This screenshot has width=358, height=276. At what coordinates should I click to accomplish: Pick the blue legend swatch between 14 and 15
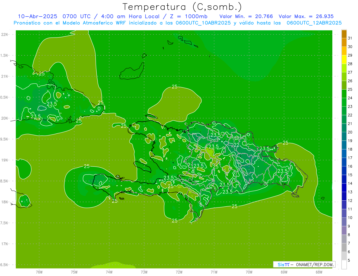tap(344, 179)
